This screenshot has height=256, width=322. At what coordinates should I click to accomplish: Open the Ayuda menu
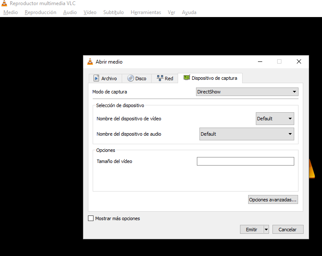coord(189,12)
